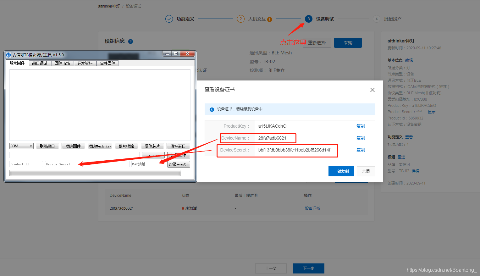Click the 清空窗口 button

coord(178,146)
